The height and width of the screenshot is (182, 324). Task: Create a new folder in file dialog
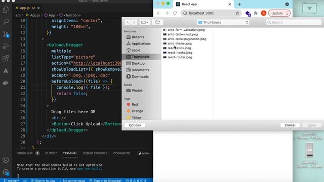tap(157, 22)
